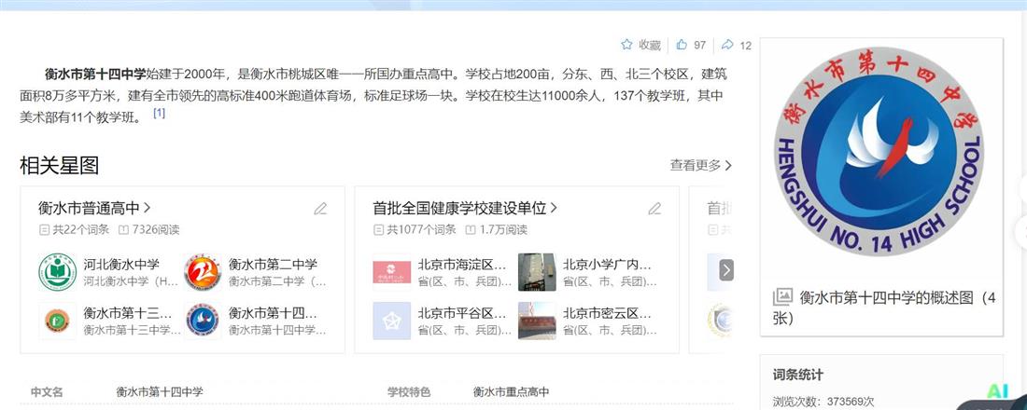Viewport: 1027px width, 410px height.
Task: Open the 北京市密云区… entry link
Action: [607, 312]
